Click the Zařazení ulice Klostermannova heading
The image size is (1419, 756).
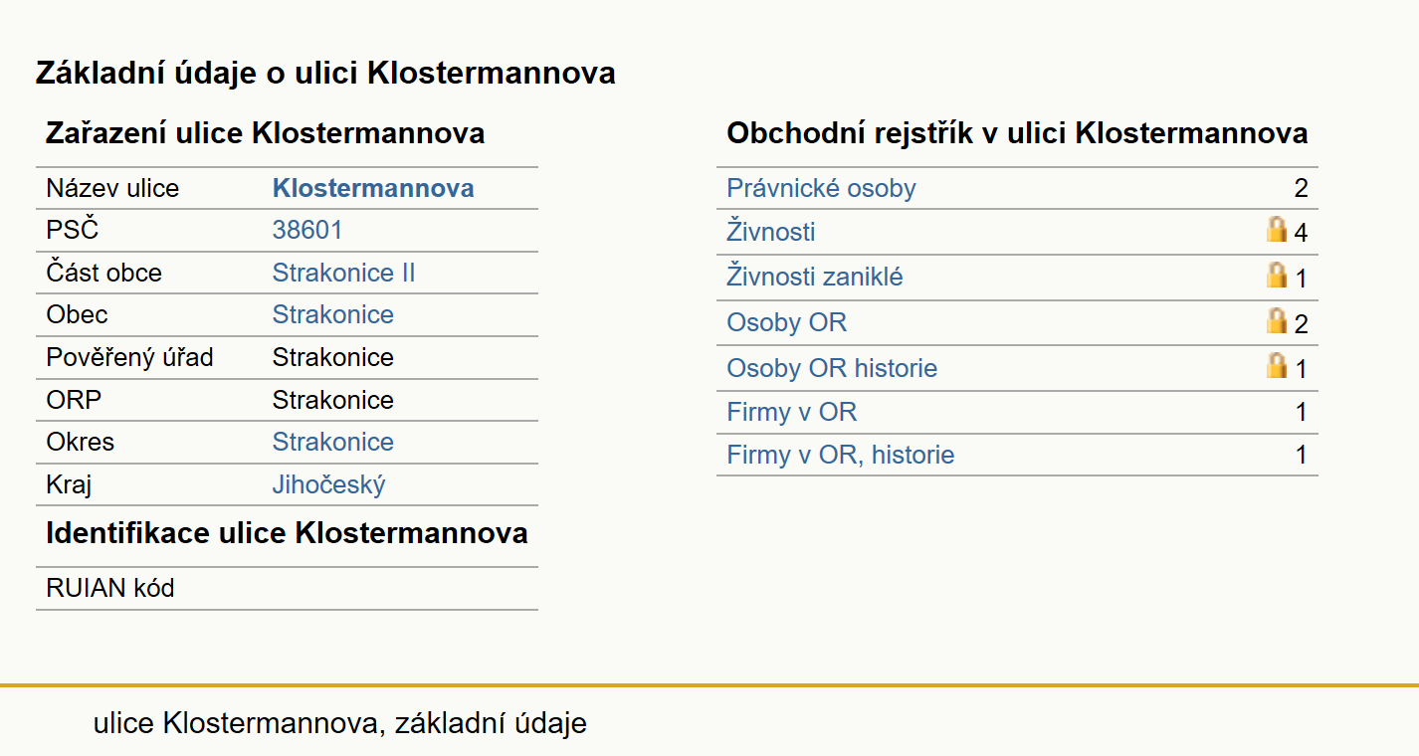(x=266, y=133)
